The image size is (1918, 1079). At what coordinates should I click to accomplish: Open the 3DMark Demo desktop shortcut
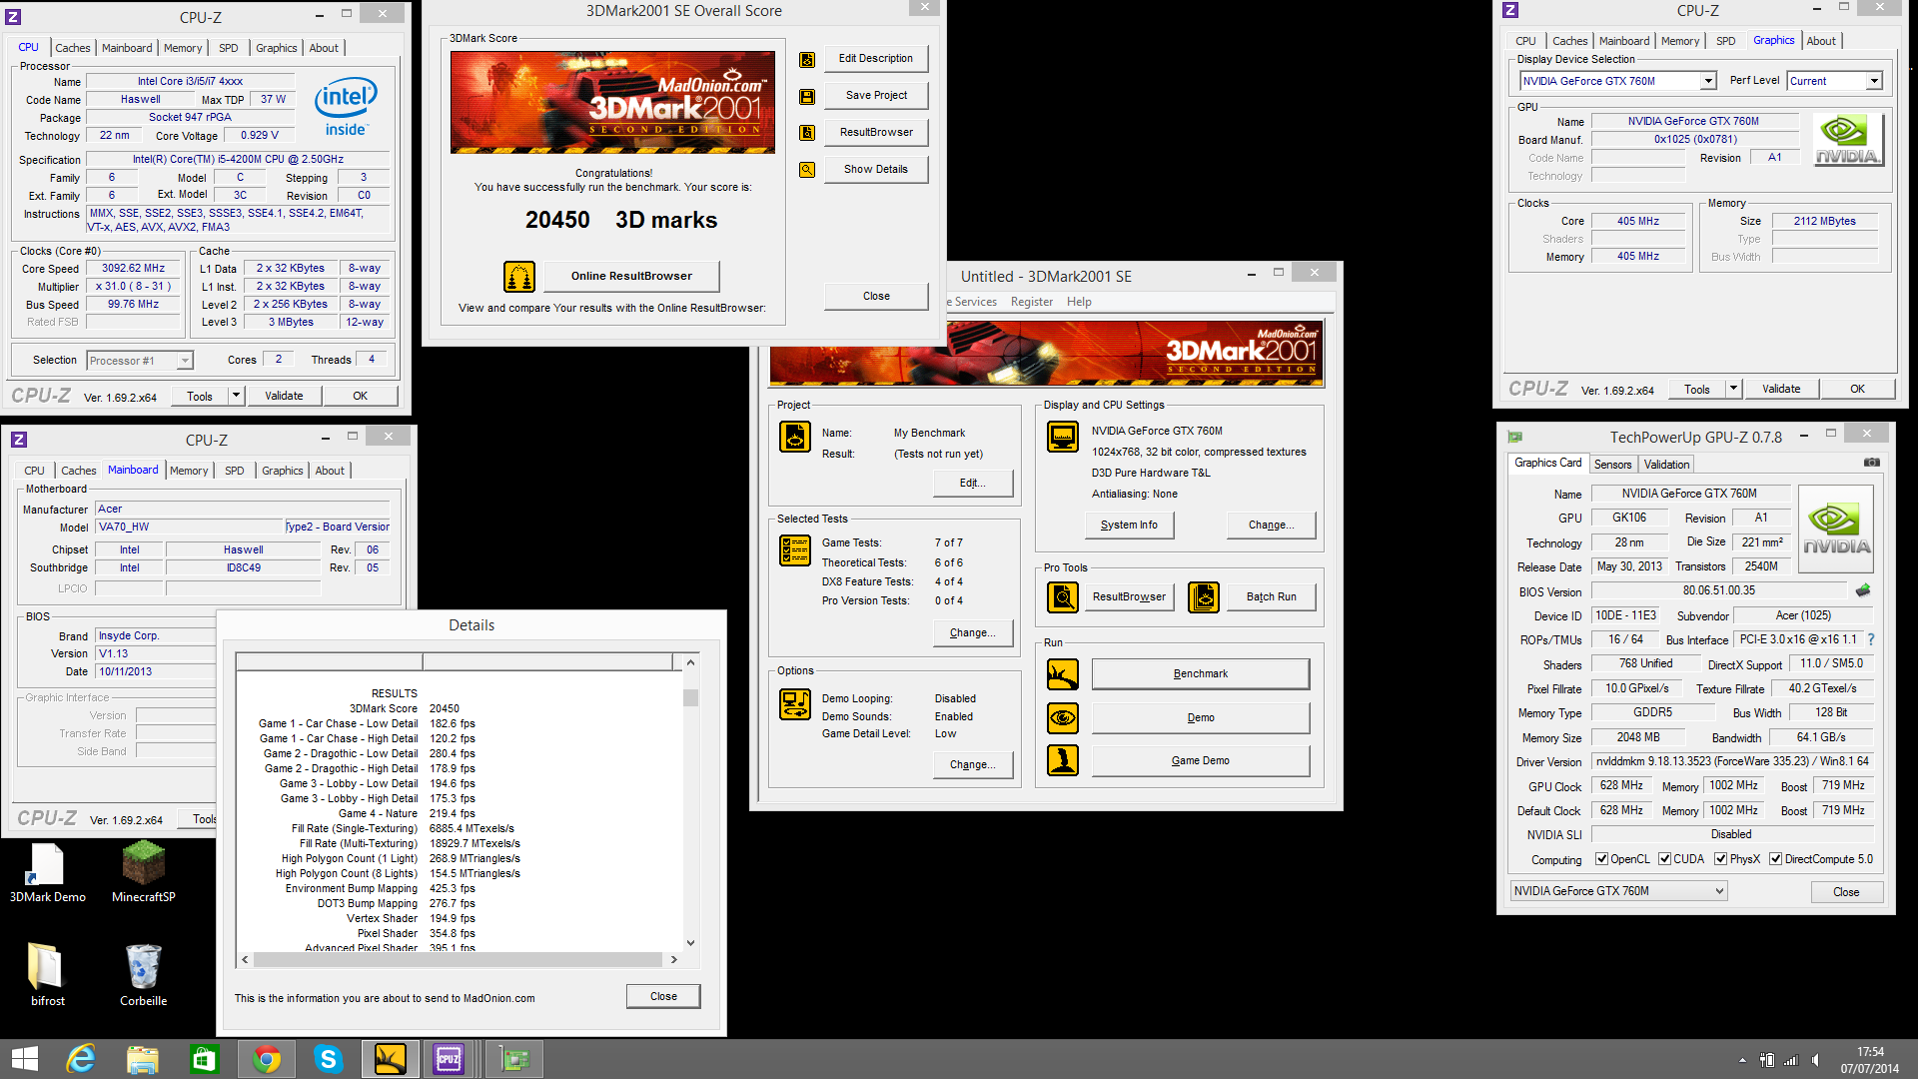(x=48, y=872)
